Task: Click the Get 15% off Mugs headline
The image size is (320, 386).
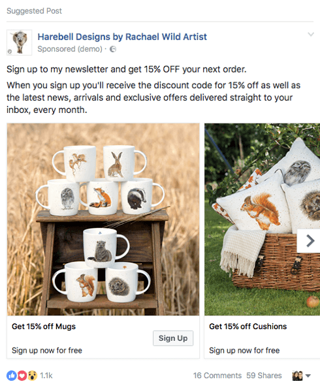Action: (x=44, y=327)
